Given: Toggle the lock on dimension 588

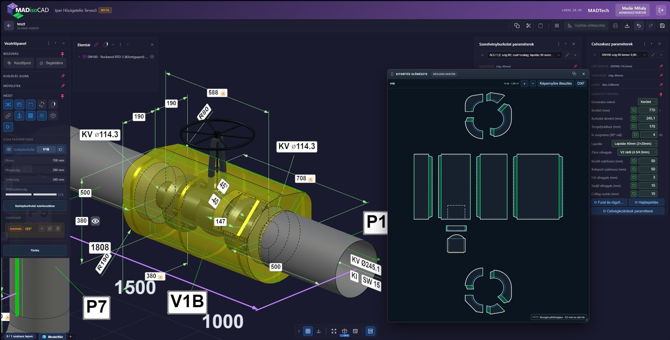Looking at the screenshot, I should pyautogui.click(x=223, y=93).
